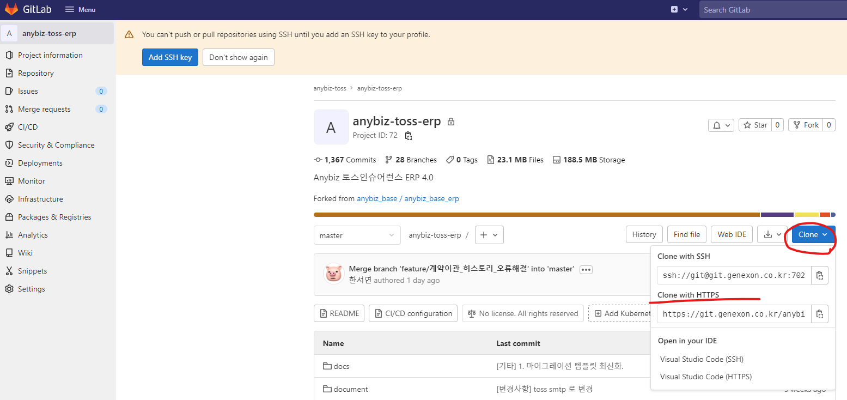Image resolution: width=847 pixels, height=400 pixels.
Task: Dismiss with Don't show again button
Action: pyautogui.click(x=238, y=57)
